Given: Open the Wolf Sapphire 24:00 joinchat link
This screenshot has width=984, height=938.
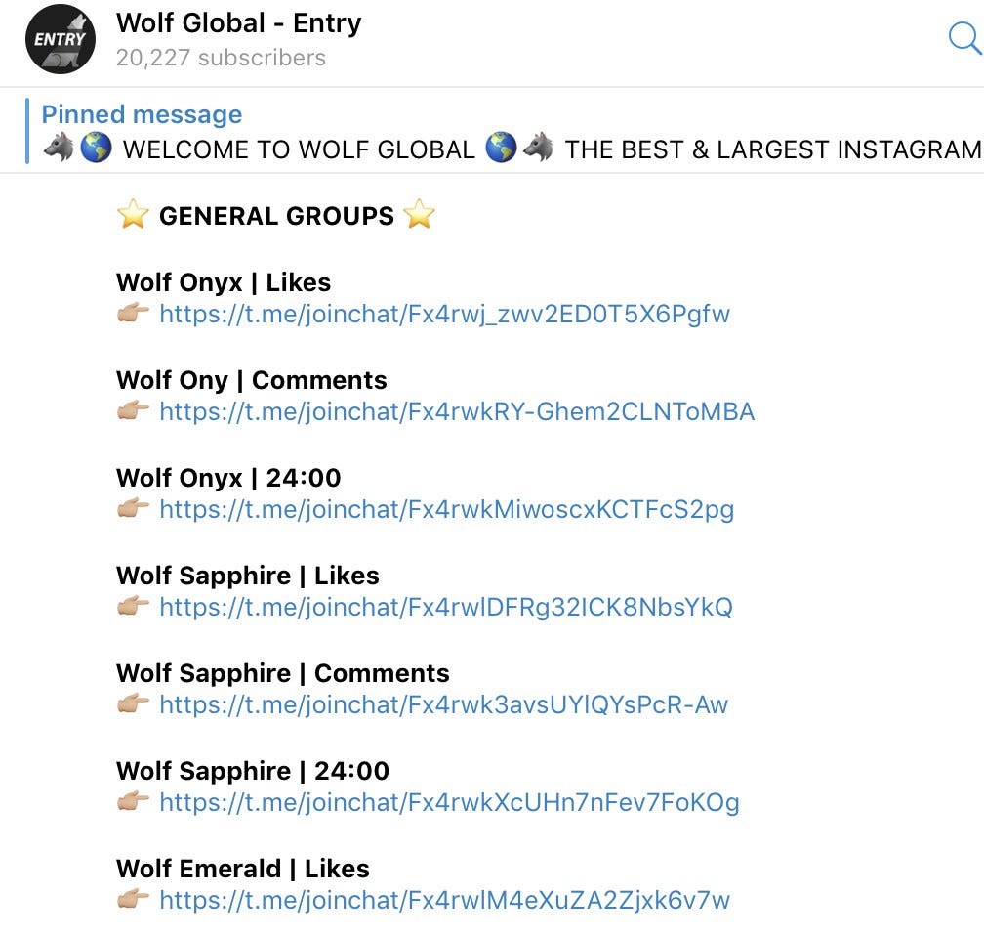Looking at the screenshot, I should (449, 802).
